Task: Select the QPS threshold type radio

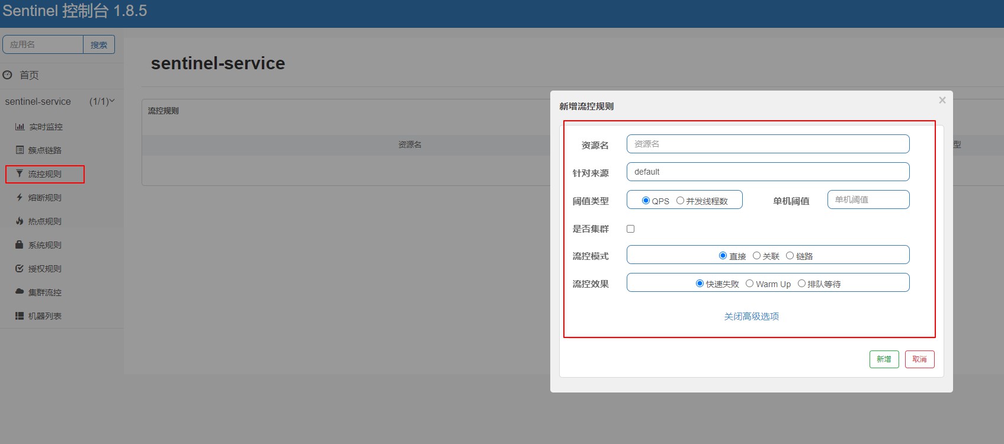Action: [646, 201]
